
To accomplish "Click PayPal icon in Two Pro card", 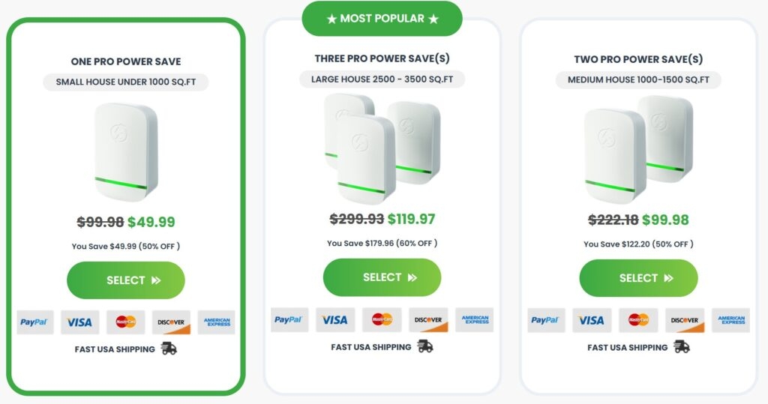I will [x=546, y=320].
